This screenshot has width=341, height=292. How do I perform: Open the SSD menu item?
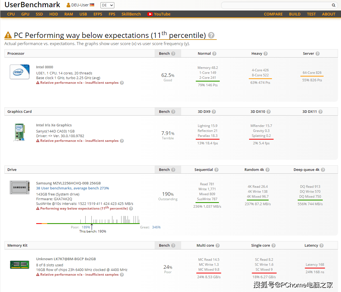pyautogui.click(x=39, y=14)
